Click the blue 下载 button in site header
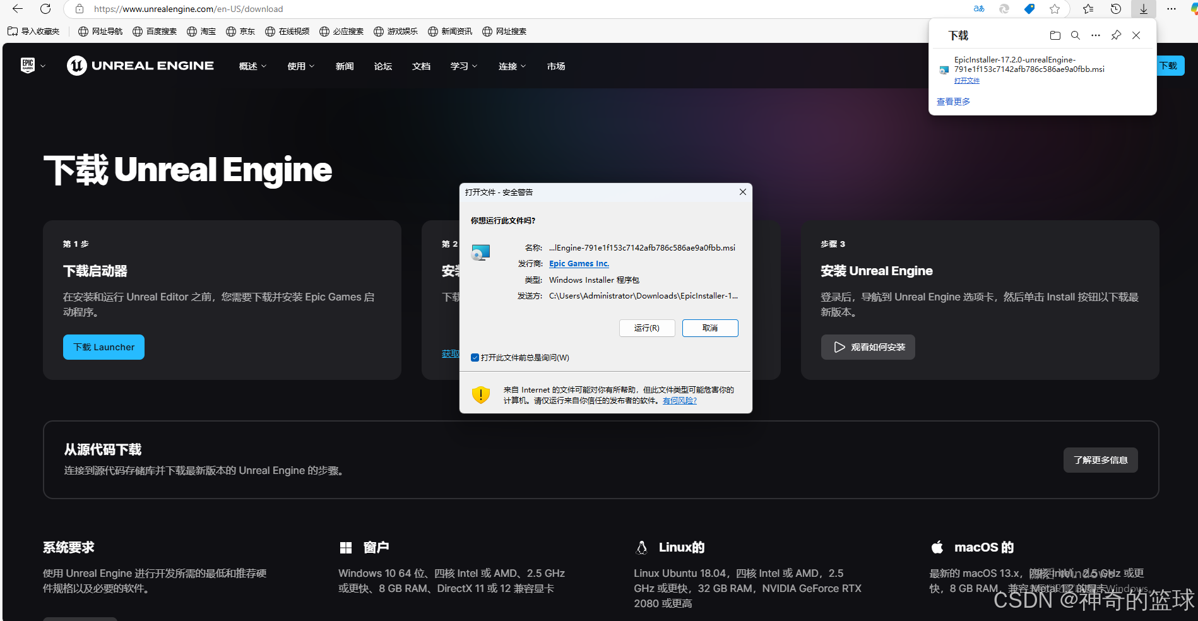 pos(1170,66)
